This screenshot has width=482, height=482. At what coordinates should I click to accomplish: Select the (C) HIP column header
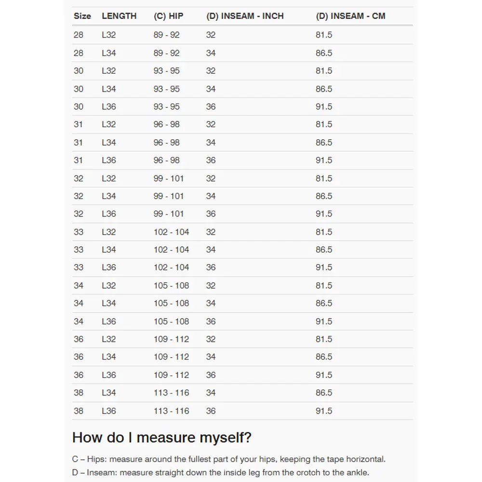point(168,16)
